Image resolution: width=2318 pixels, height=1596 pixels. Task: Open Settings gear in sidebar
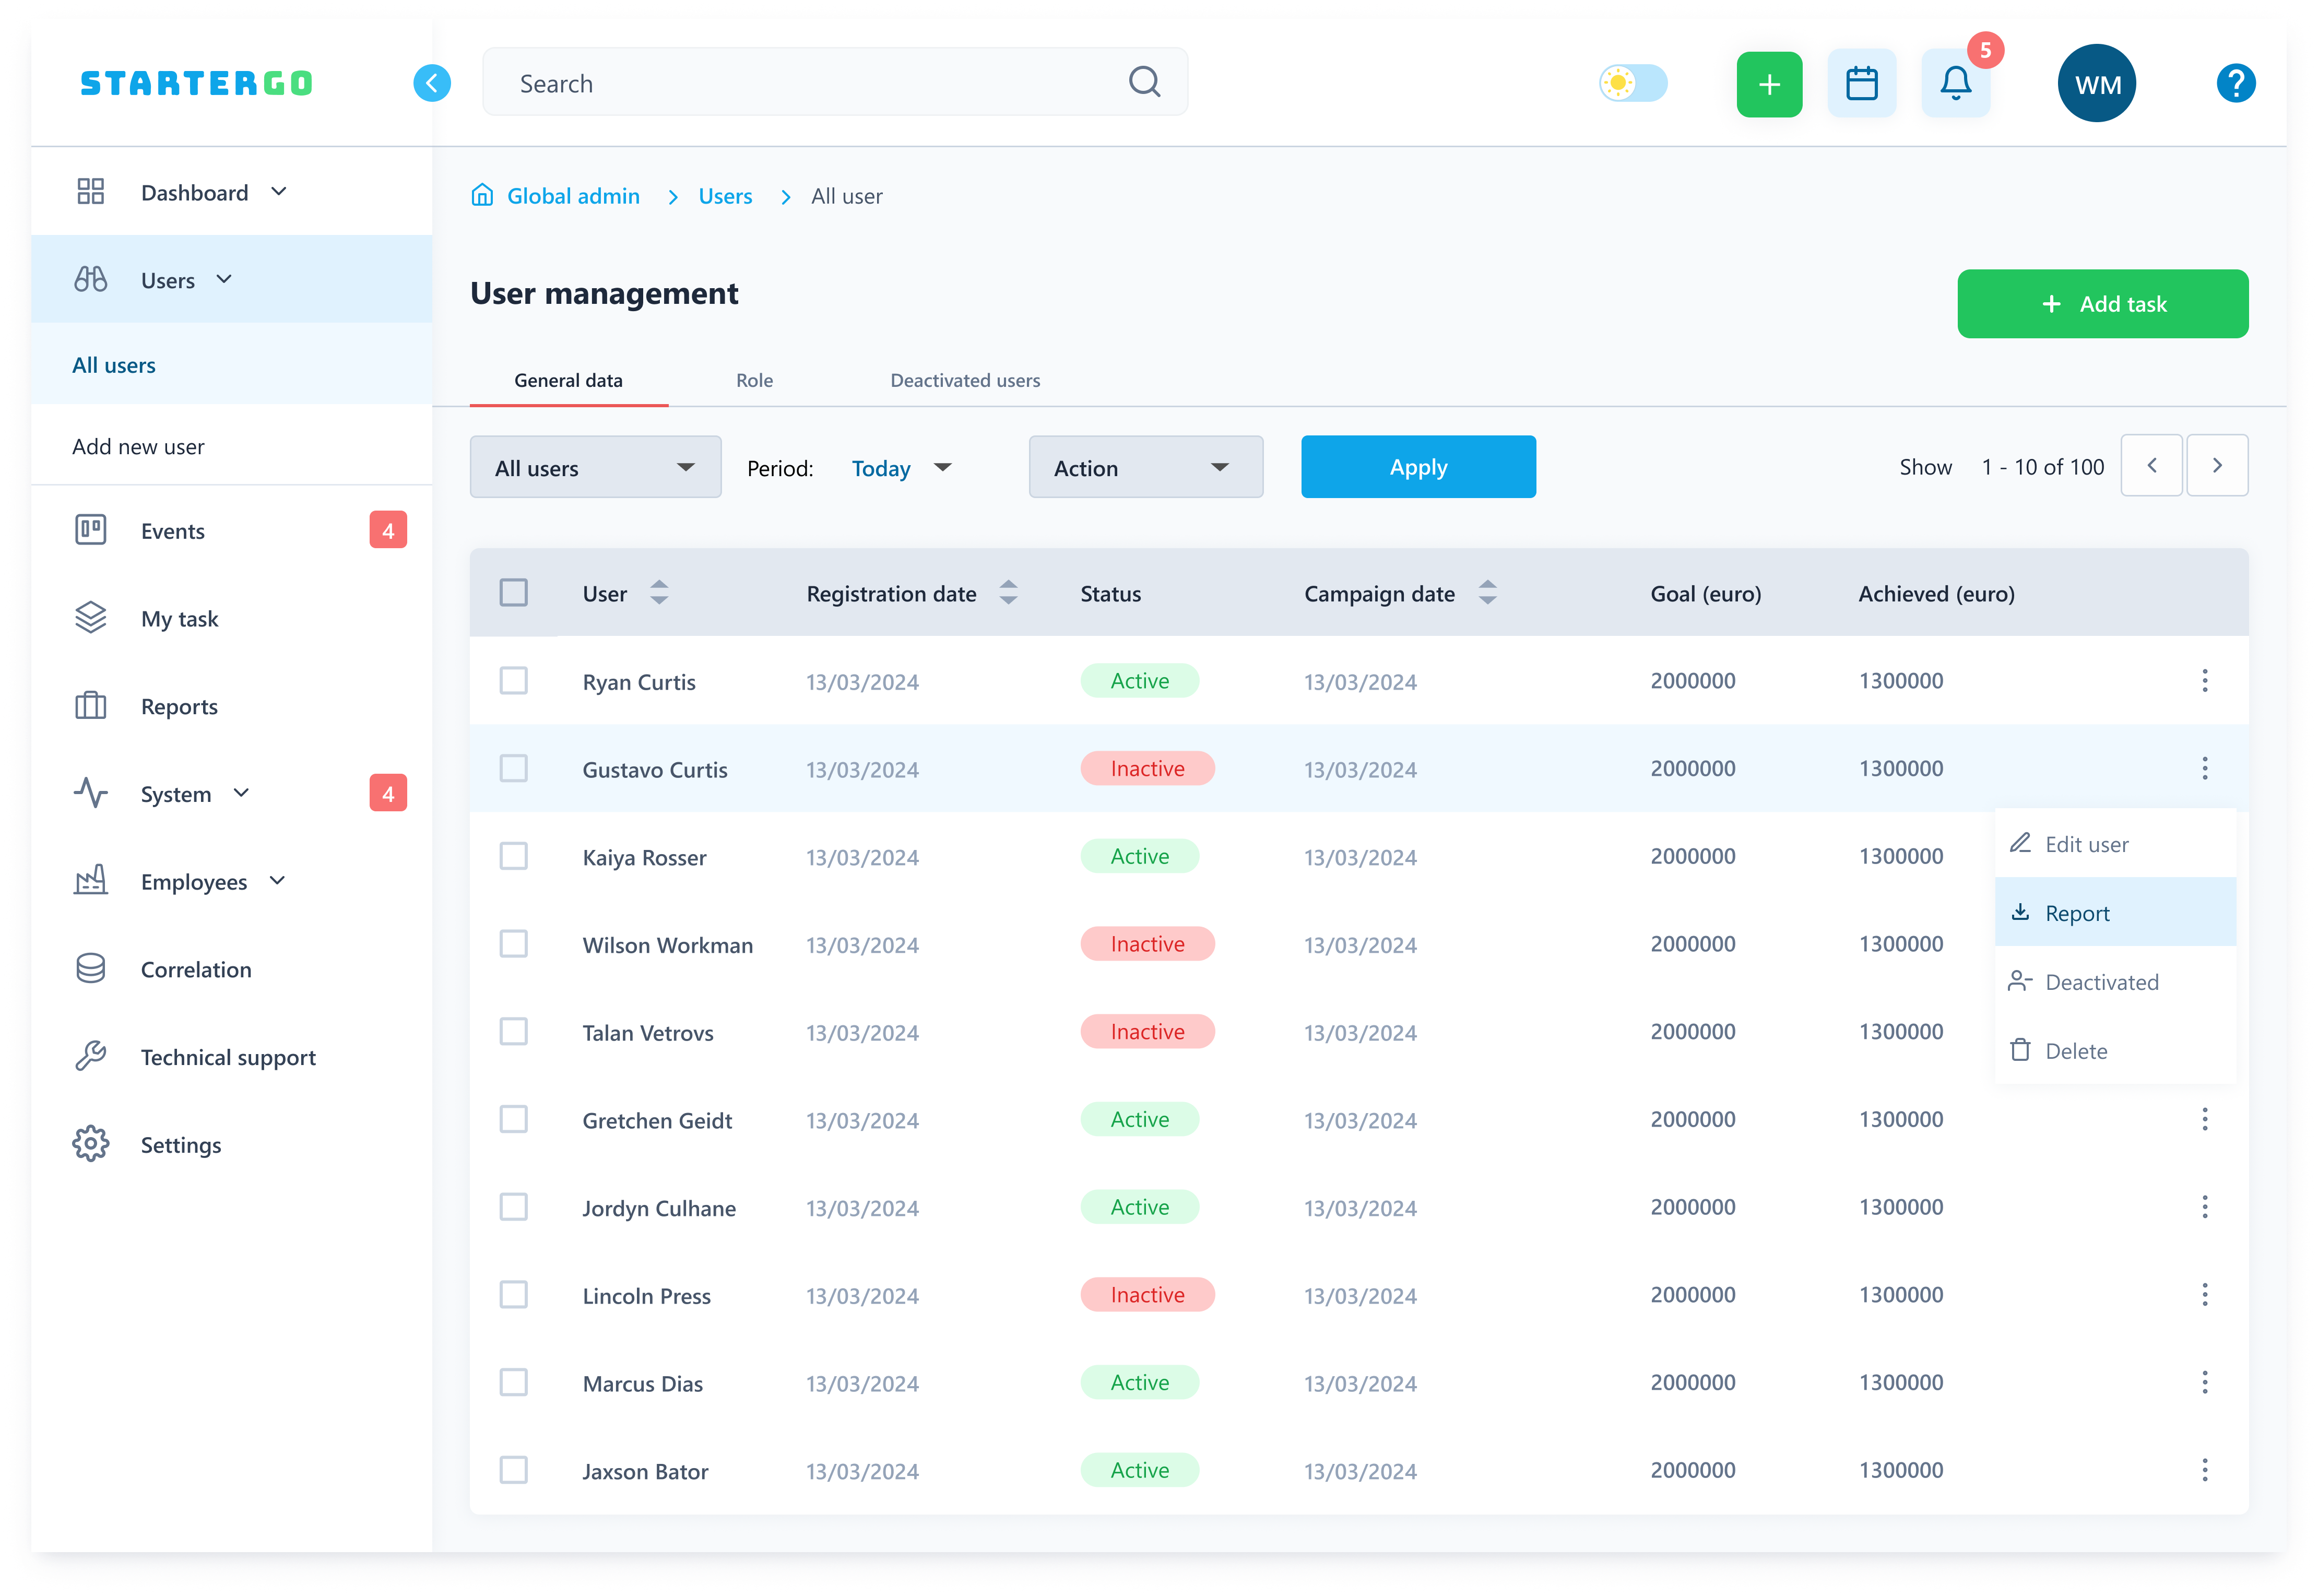(90, 1144)
